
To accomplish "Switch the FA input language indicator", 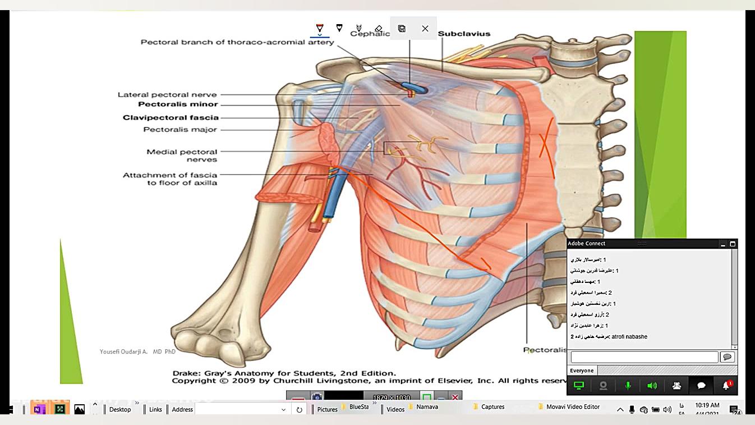I will [682, 410].
